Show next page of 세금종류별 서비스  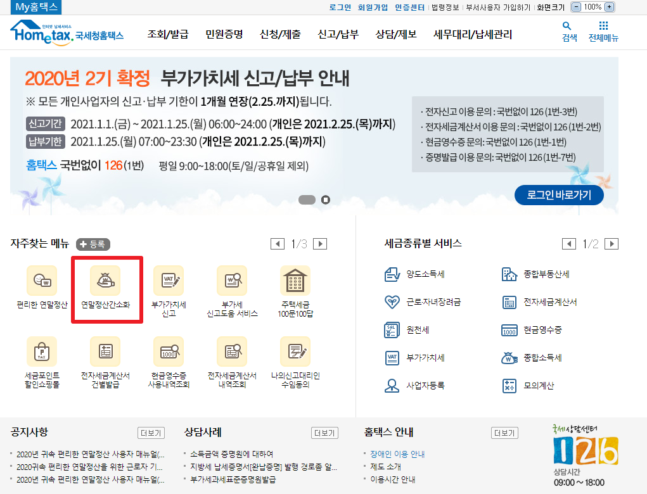pos(612,244)
